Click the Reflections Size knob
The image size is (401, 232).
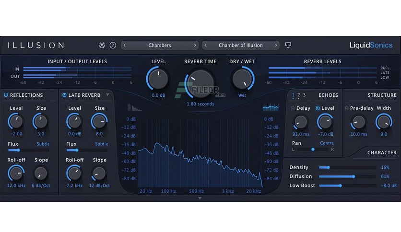click(41, 122)
